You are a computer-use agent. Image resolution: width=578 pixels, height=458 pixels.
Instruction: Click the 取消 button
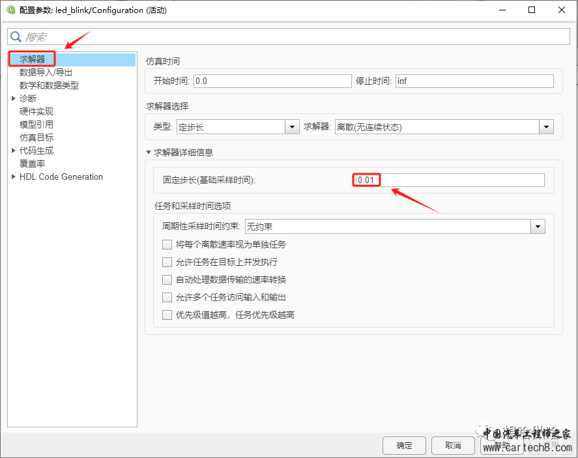pos(453,446)
